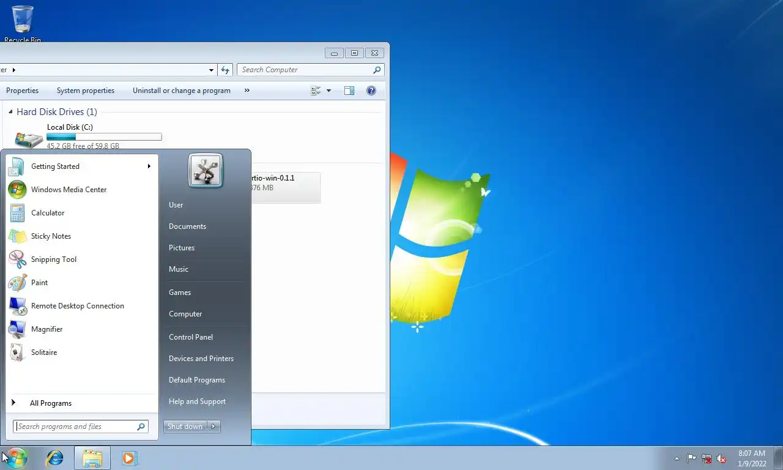
Task: Open Windows Media Player from taskbar
Action: 130,458
